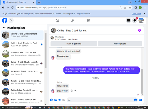Open more actions plus icon in composer
Screen dimensions: 148x109
[51, 100]
